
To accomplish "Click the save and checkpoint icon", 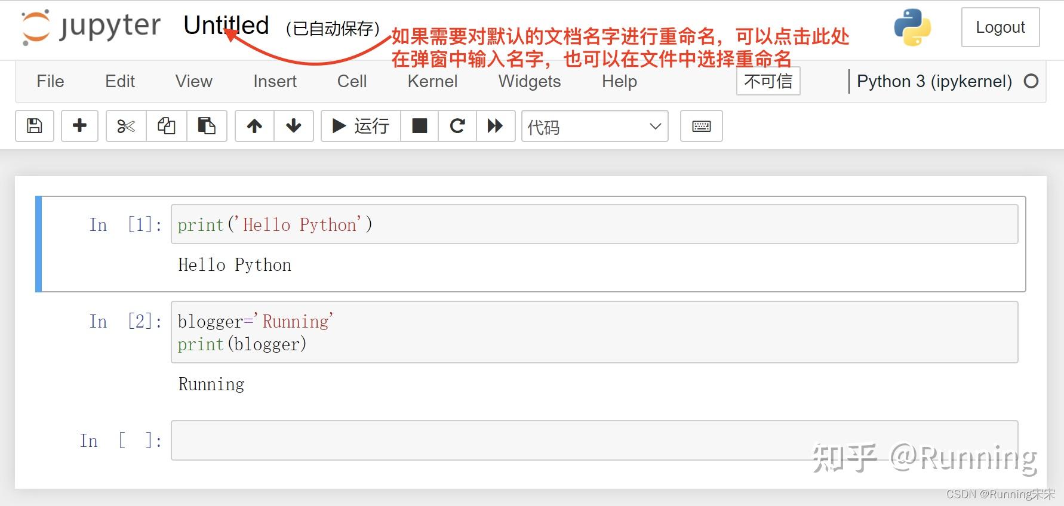I will (x=35, y=126).
